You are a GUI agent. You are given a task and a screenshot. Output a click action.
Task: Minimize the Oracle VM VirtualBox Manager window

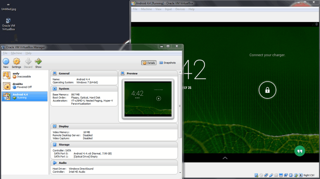(162, 46)
